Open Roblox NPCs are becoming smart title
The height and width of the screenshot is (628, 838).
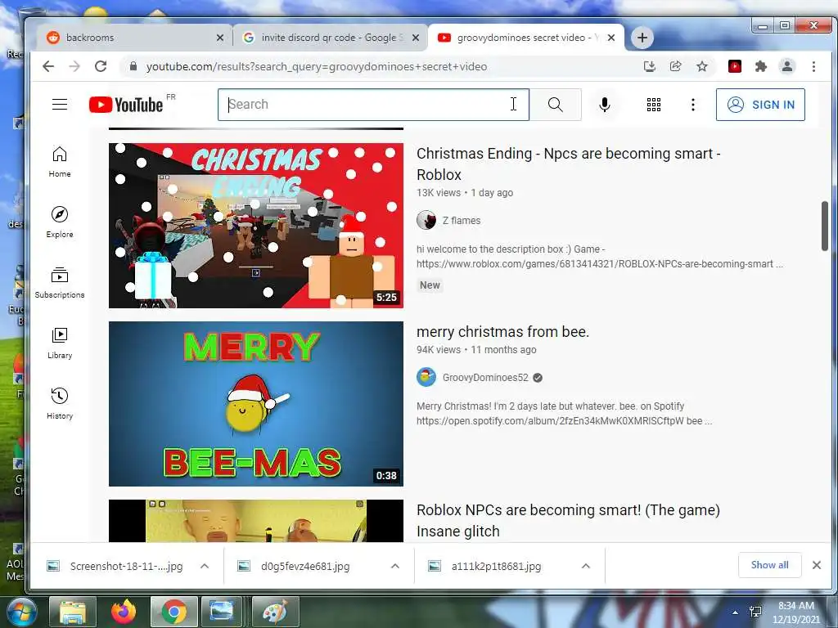[x=568, y=521]
